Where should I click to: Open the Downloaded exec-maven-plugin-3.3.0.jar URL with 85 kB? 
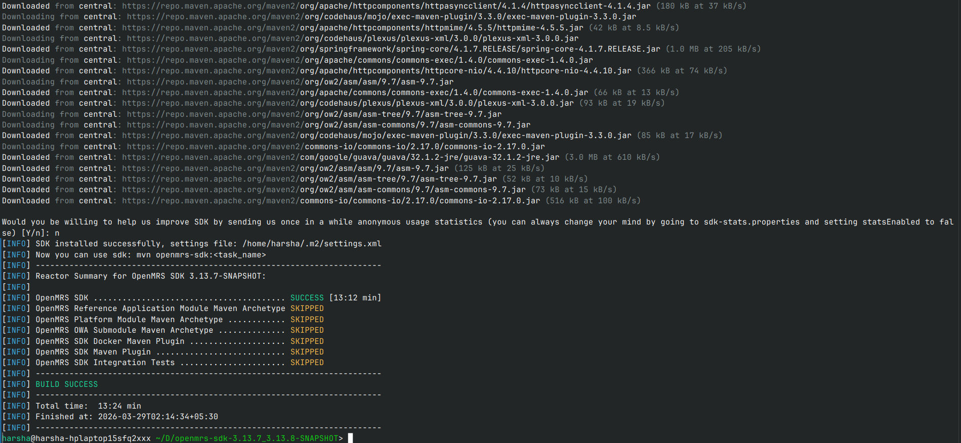pos(377,136)
